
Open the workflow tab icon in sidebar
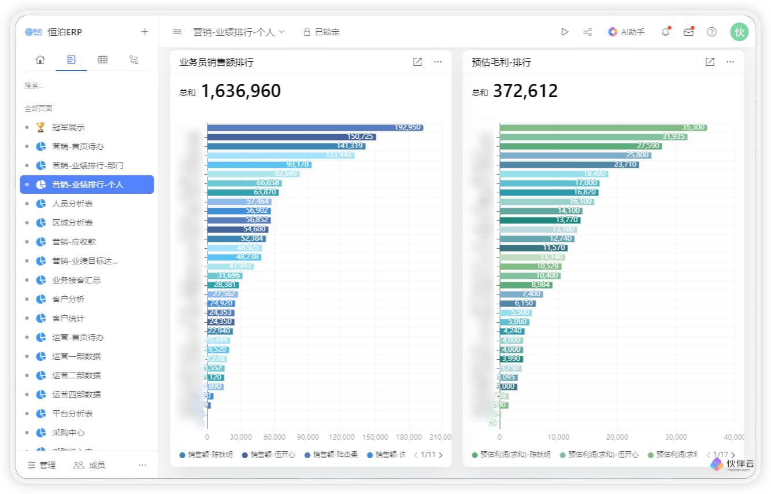tap(134, 60)
